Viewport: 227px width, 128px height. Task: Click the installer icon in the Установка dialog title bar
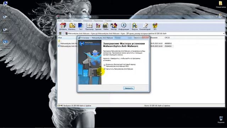coord(79,38)
